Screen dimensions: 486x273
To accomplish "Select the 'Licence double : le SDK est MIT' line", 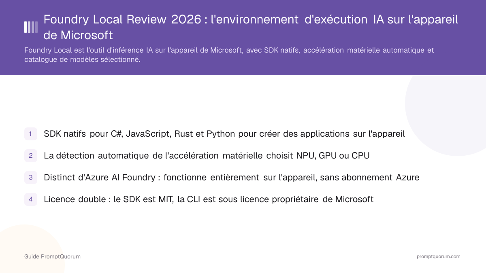I will point(209,199).
